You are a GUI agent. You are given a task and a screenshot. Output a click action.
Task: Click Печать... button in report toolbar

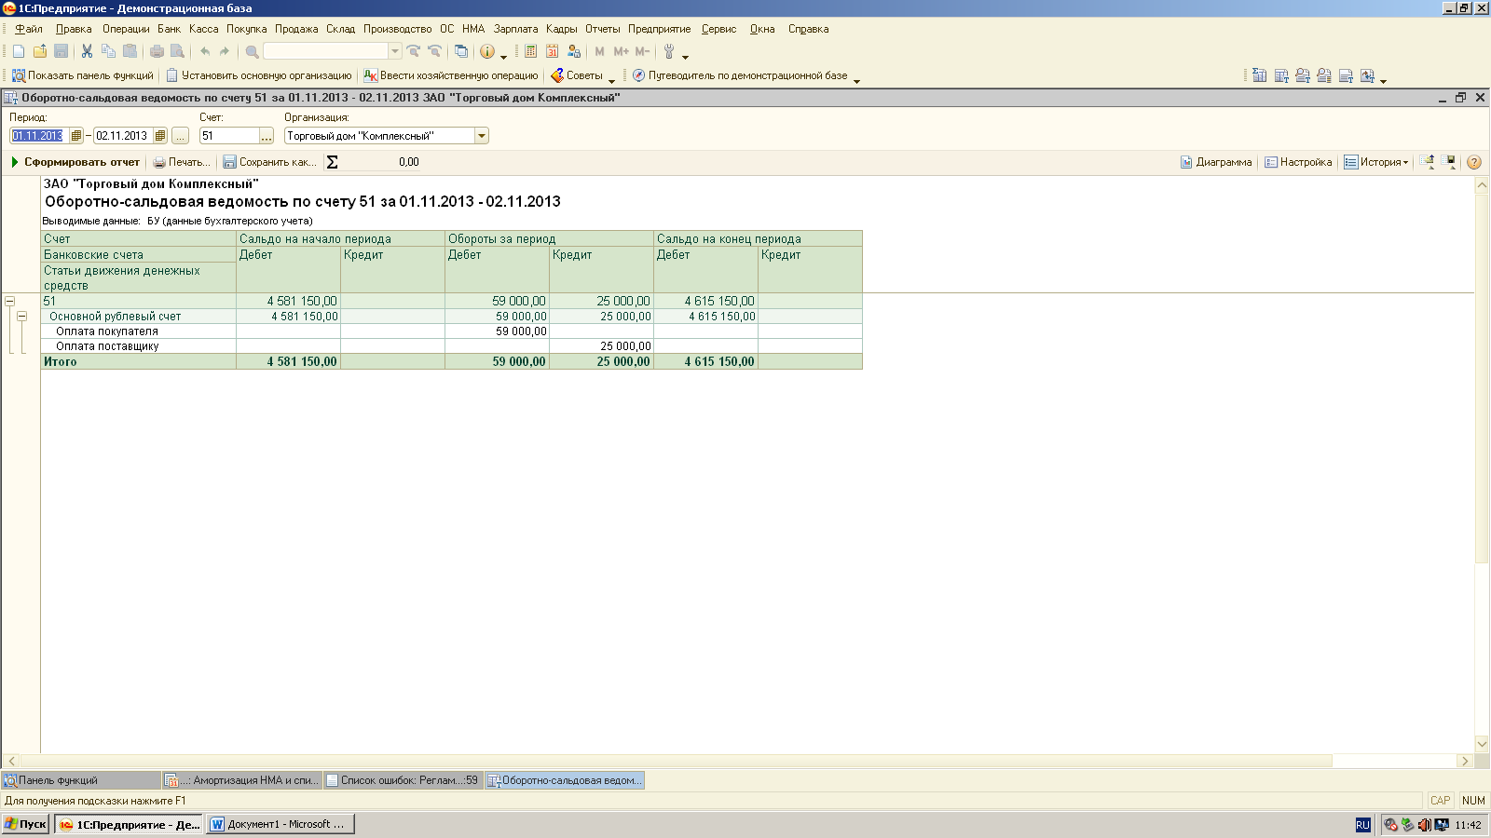(x=182, y=162)
